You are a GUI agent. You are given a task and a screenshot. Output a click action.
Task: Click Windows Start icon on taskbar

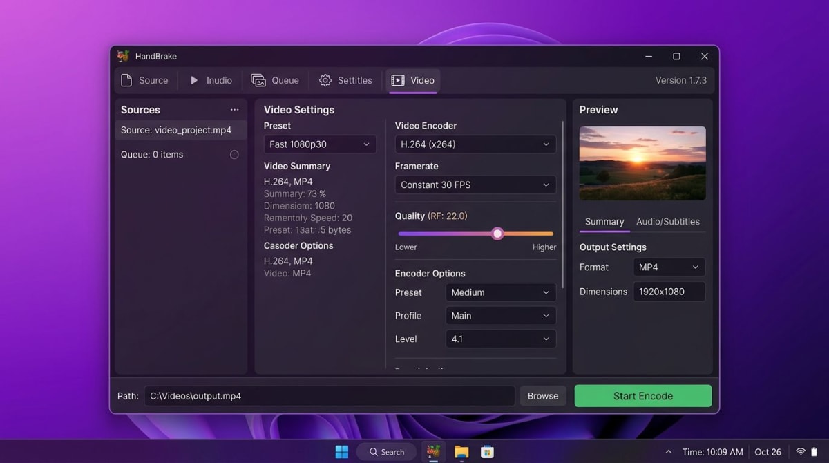342,452
